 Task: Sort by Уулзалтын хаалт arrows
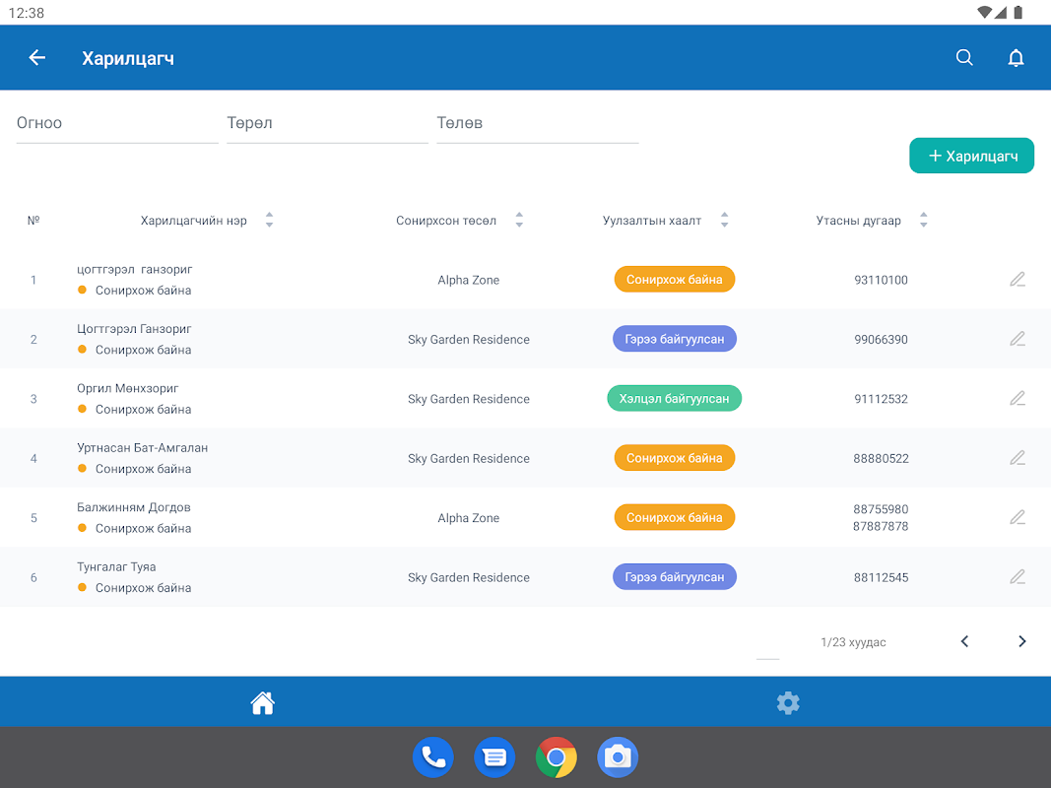click(x=724, y=220)
